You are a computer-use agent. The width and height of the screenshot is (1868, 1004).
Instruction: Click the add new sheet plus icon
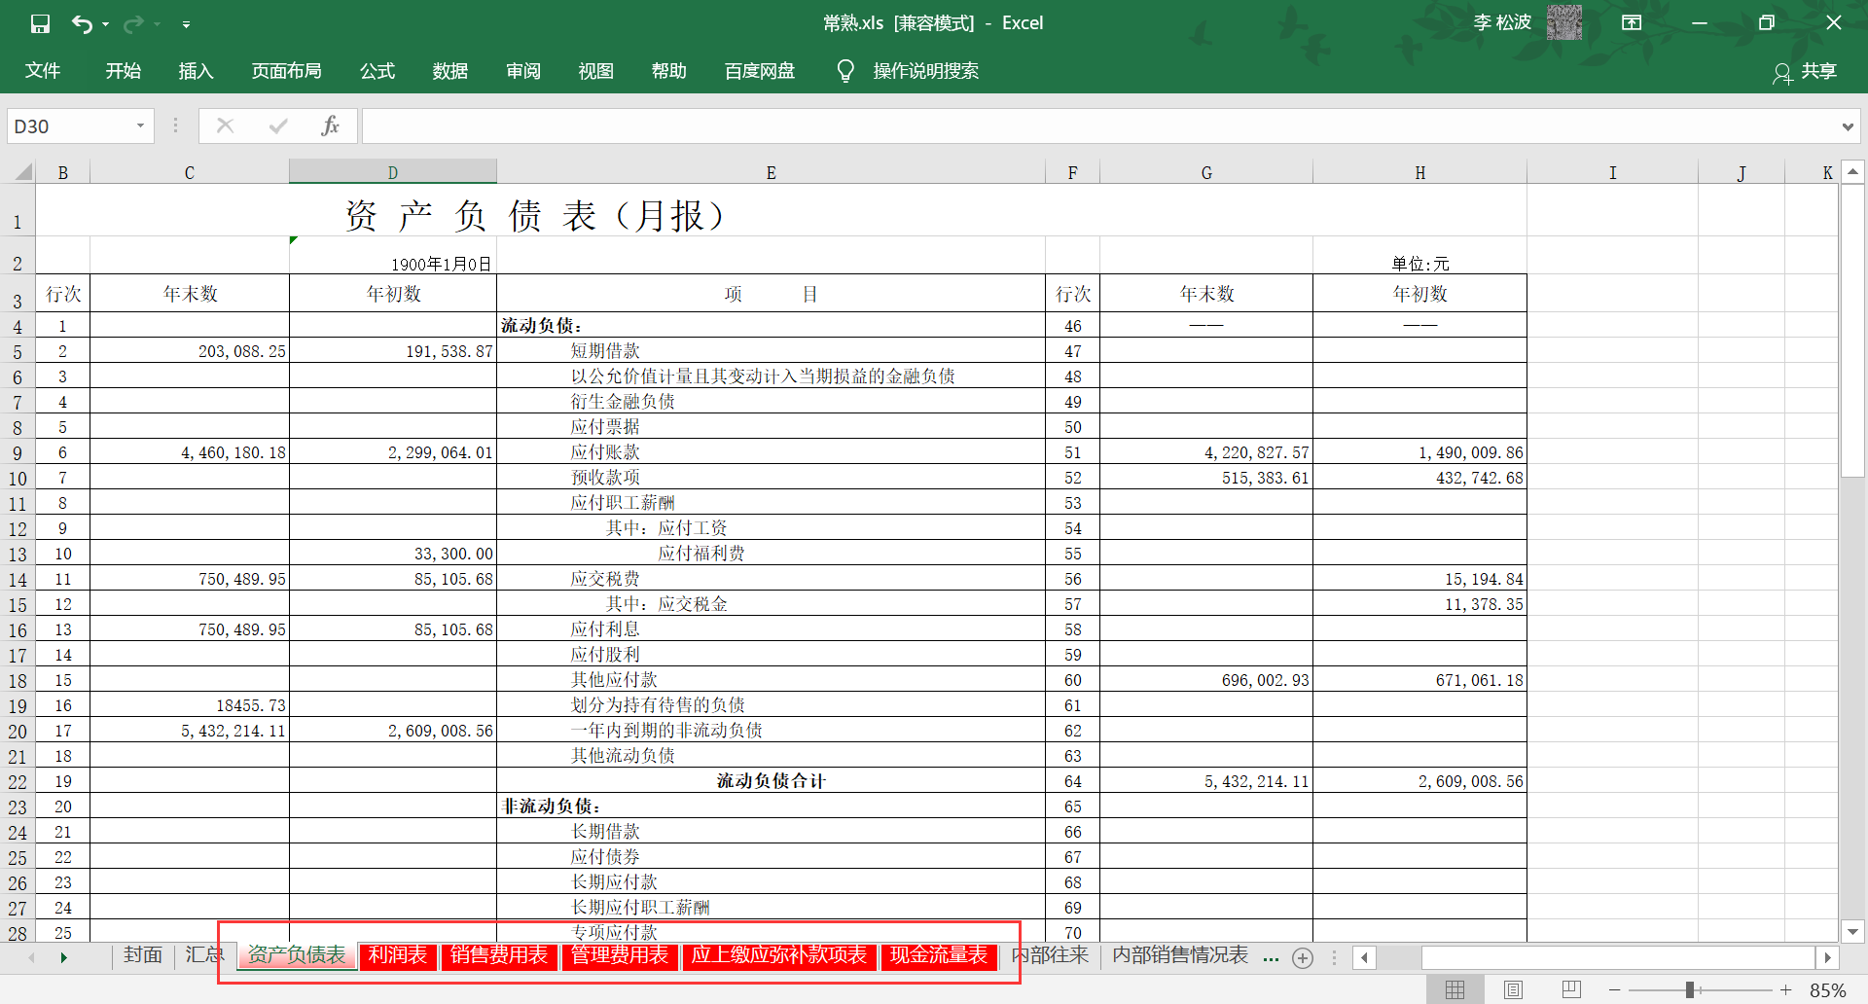(1303, 958)
